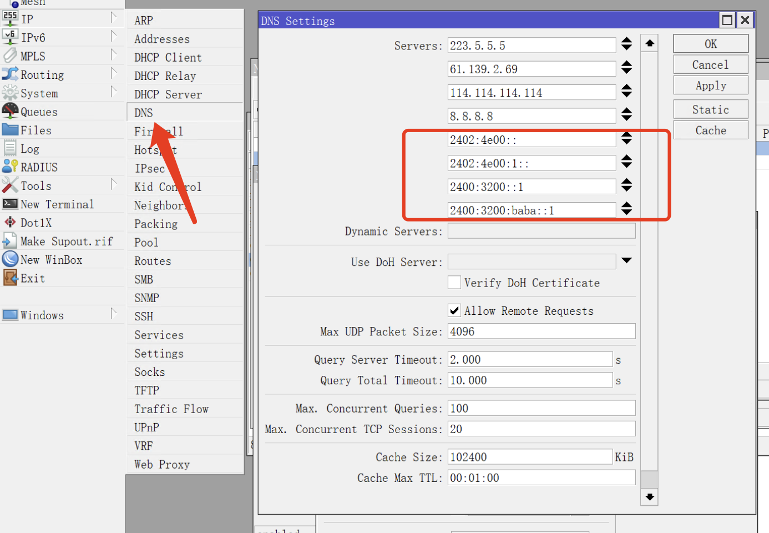The width and height of the screenshot is (769, 533).
Task: Open the Static DNS entries button
Action: pyautogui.click(x=710, y=109)
